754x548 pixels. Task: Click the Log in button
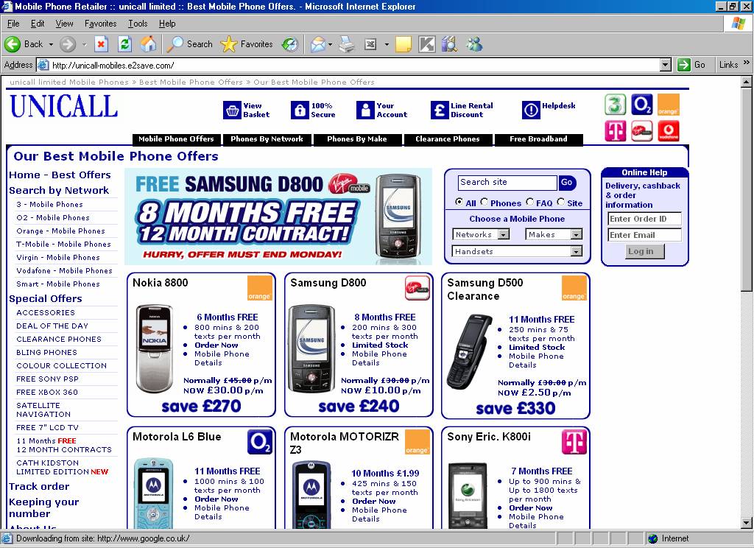(645, 251)
